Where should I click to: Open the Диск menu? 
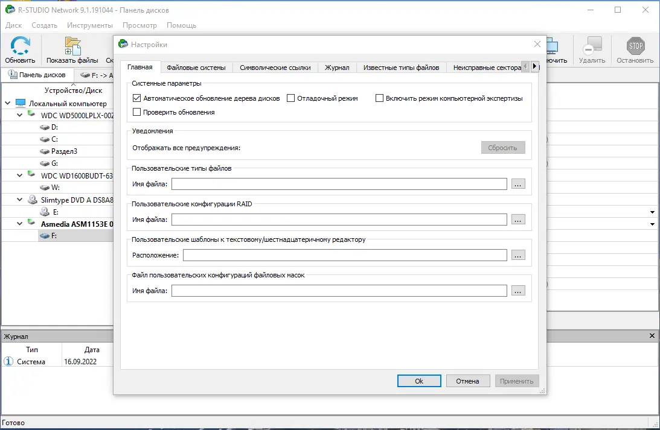tap(13, 25)
